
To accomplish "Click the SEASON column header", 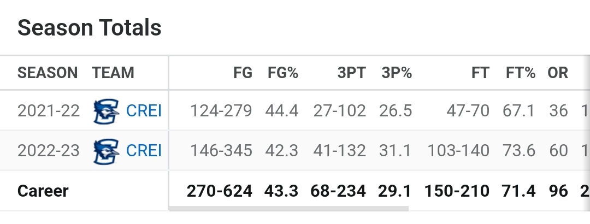I will (x=48, y=73).
